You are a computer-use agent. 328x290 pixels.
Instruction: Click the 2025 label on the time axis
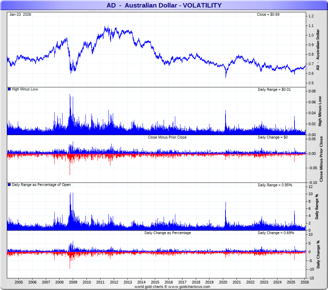[x=291, y=282]
